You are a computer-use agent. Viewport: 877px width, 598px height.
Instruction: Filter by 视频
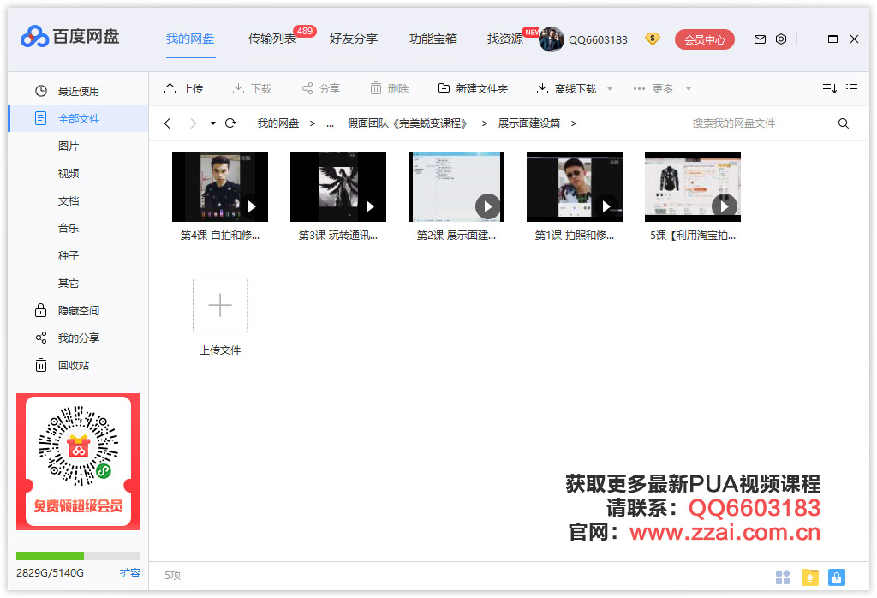[69, 173]
